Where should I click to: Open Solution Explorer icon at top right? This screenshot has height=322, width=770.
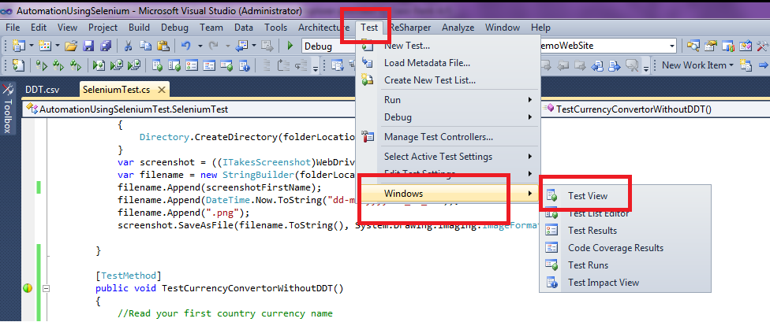693,46
